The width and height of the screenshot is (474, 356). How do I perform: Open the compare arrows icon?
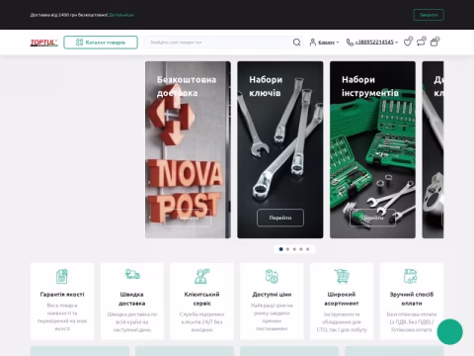[x=421, y=42]
